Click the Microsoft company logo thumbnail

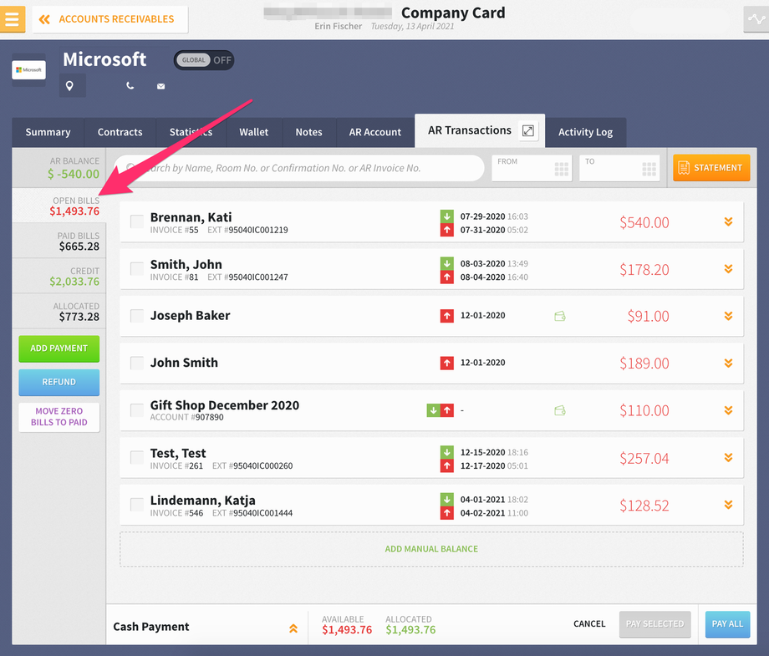click(x=29, y=69)
